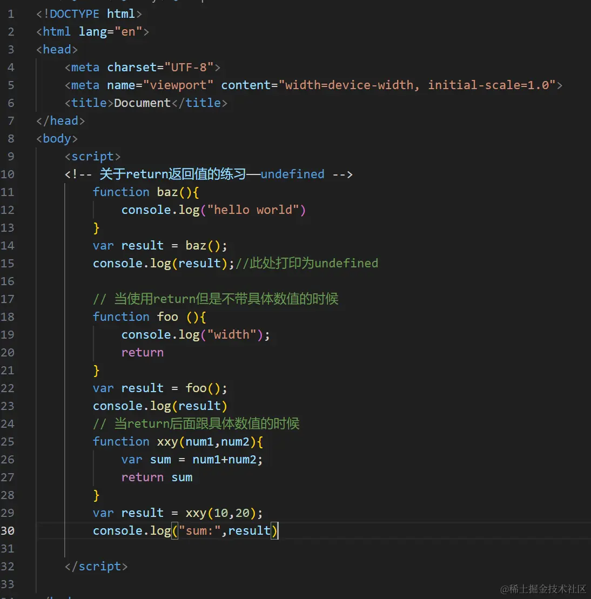The width and height of the screenshot is (591, 599).
Task: Click the comment "// 当使用return但是不带具体数值的时候"
Action: (x=216, y=299)
